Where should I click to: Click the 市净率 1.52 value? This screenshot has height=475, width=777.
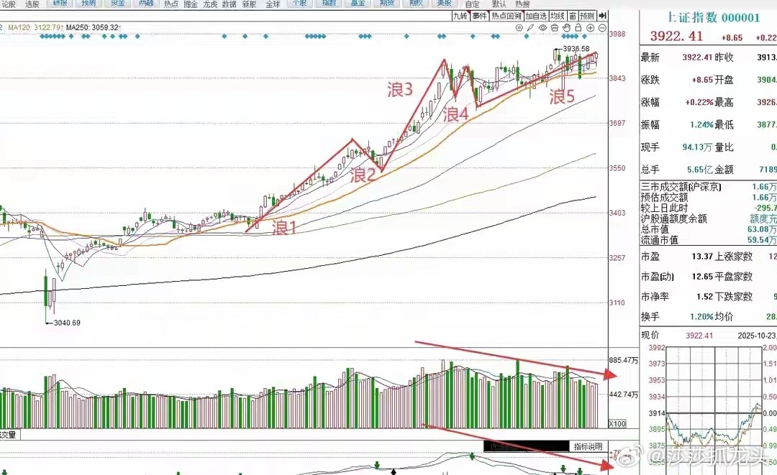coord(704,296)
